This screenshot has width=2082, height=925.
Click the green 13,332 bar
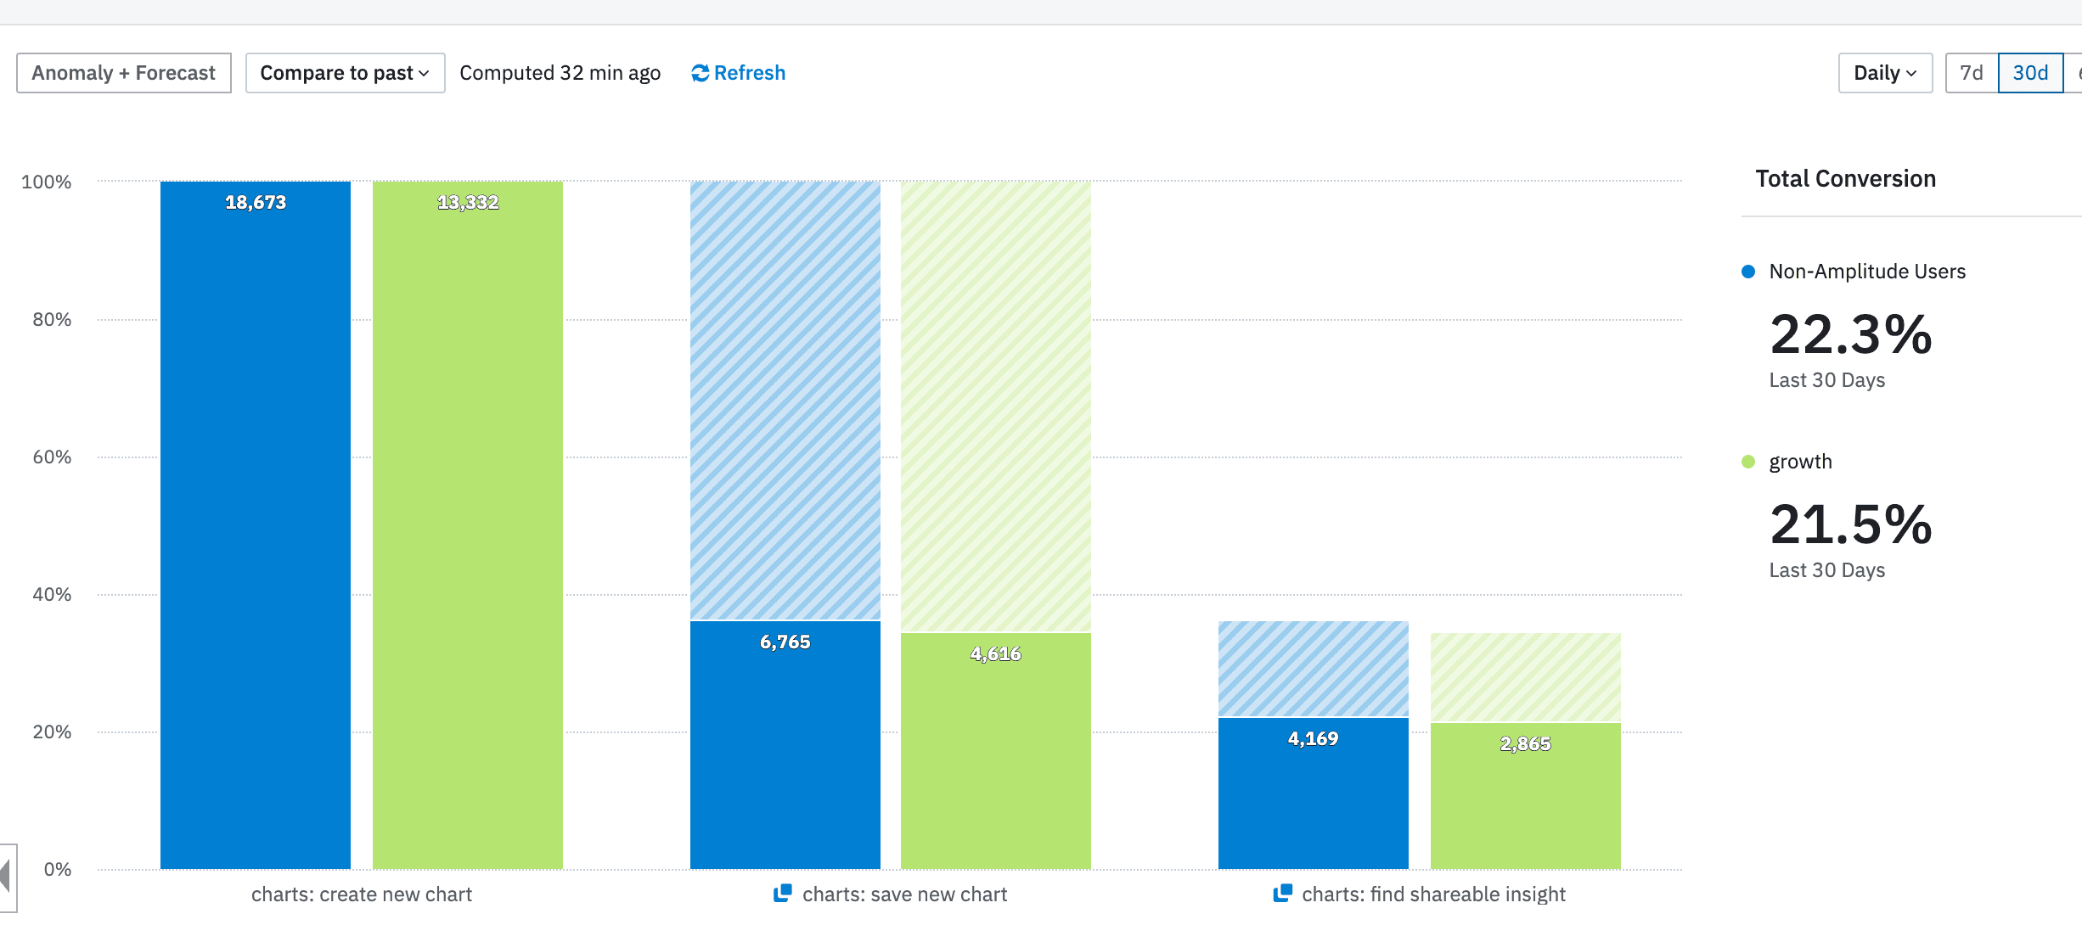(x=467, y=526)
